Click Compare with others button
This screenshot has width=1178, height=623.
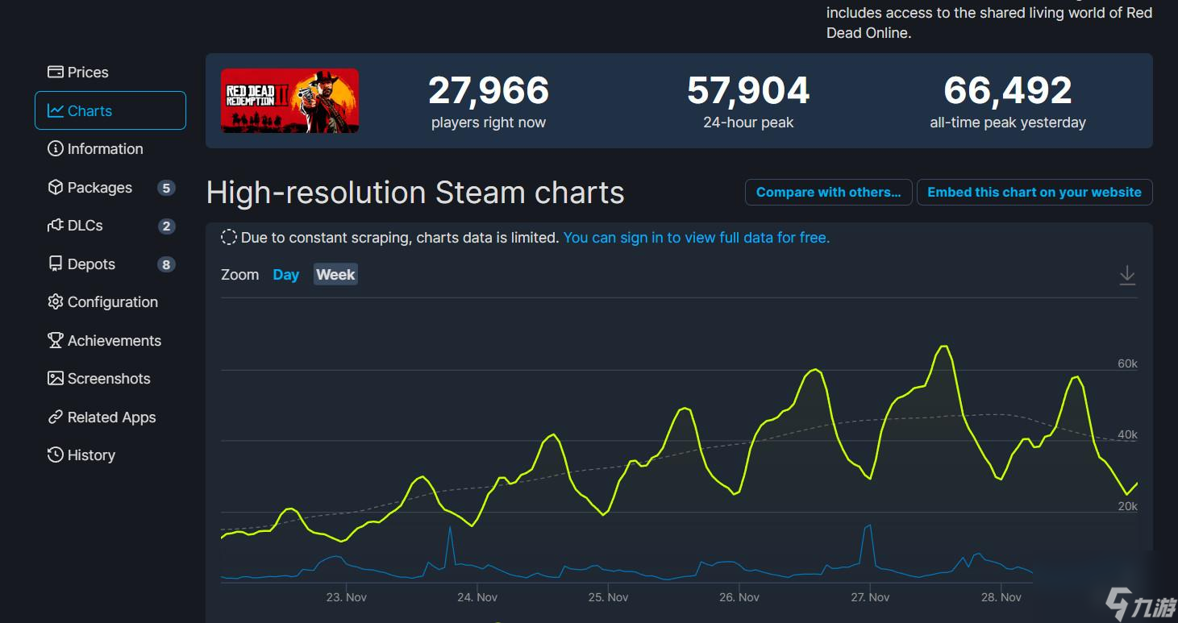point(829,193)
